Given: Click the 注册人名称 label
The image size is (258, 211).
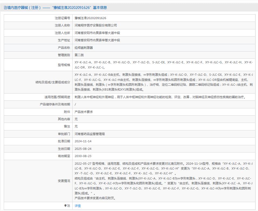Looking at the screenshot, I should point(63,26).
